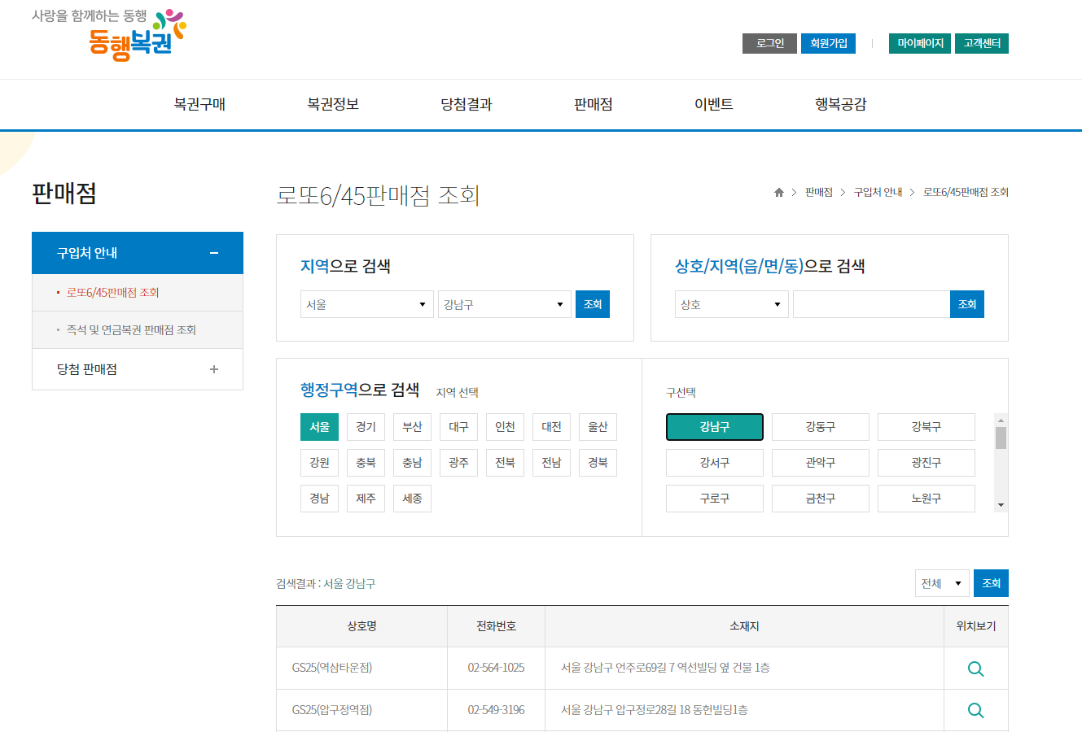Viewport: 1082px width, 732px height.
Task: Select the 경북 region button
Action: (598, 463)
